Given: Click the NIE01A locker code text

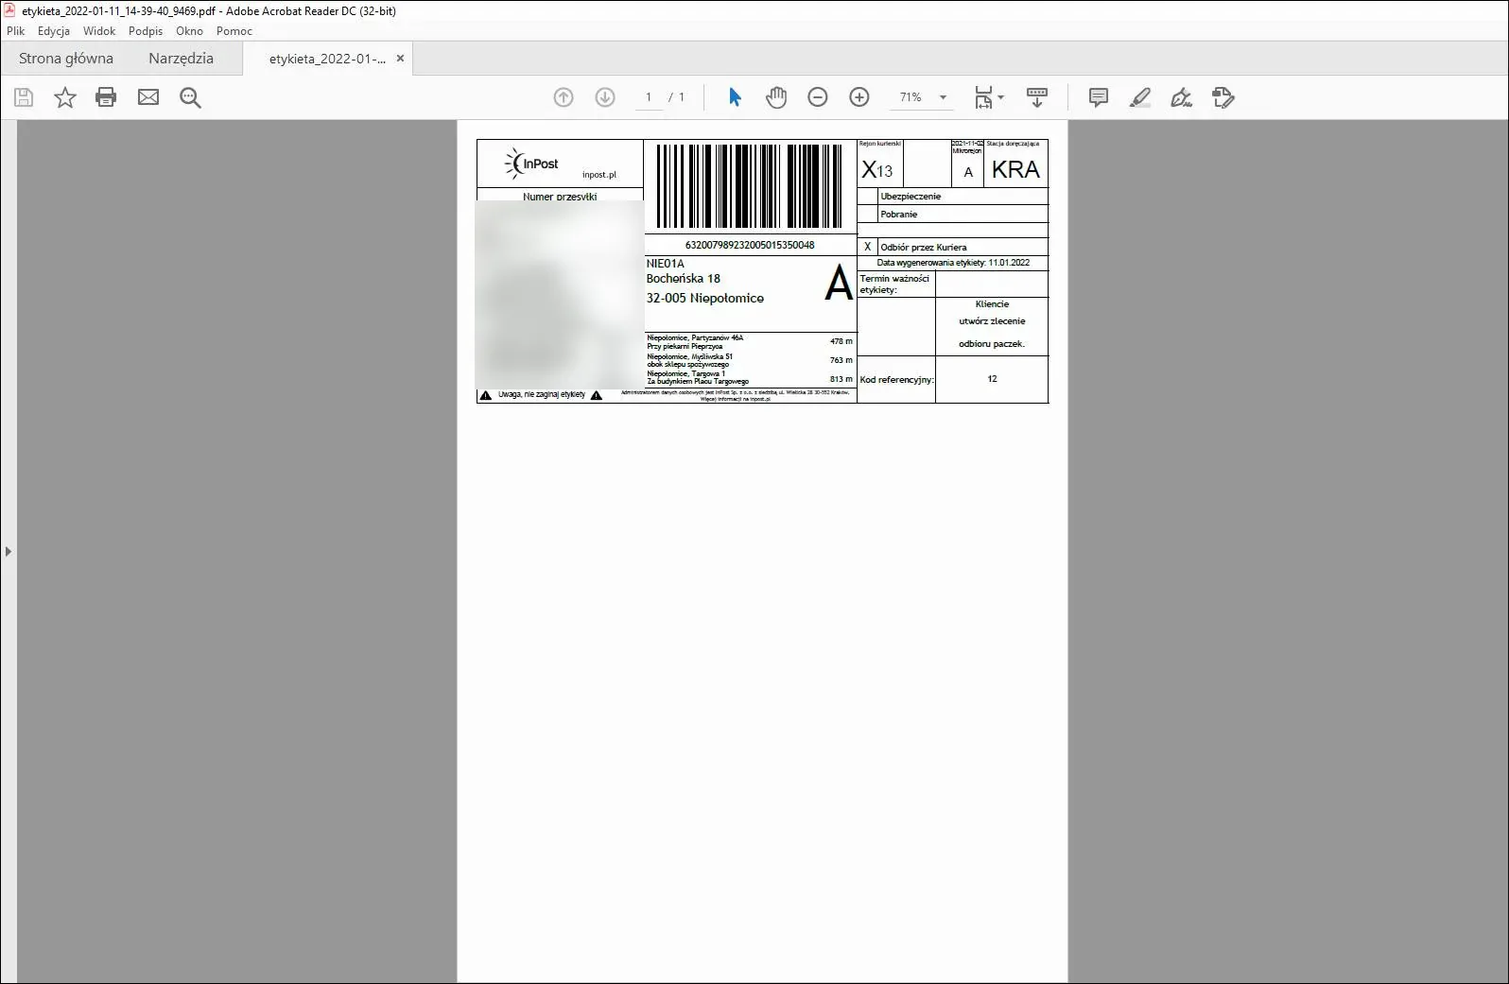Looking at the screenshot, I should (x=666, y=264).
